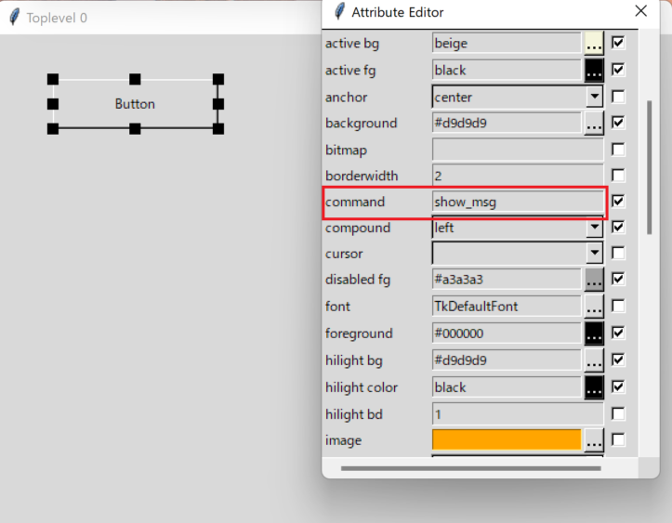Toggle the anchor attribute checkbox
The width and height of the screenshot is (672, 523).
618,97
